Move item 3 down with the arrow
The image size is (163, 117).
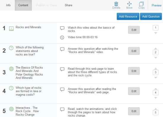[x=156, y=77]
